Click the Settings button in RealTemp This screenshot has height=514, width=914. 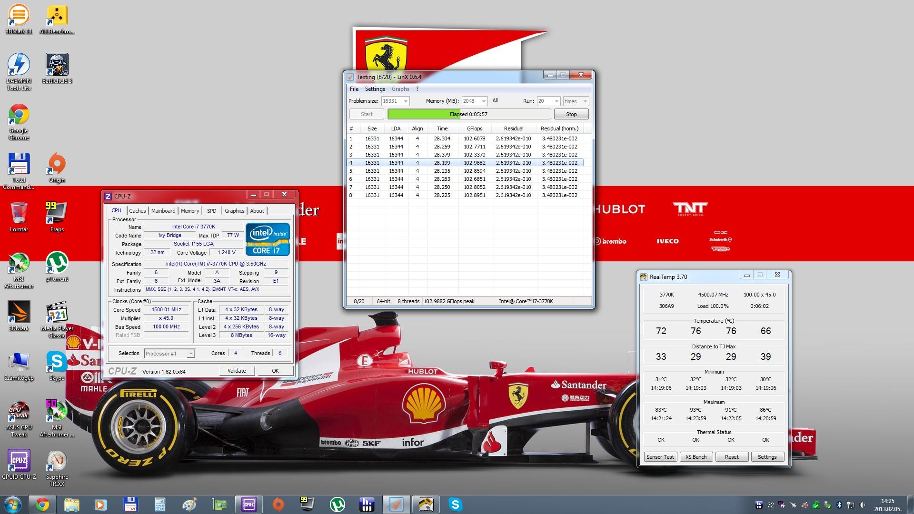coord(767,457)
